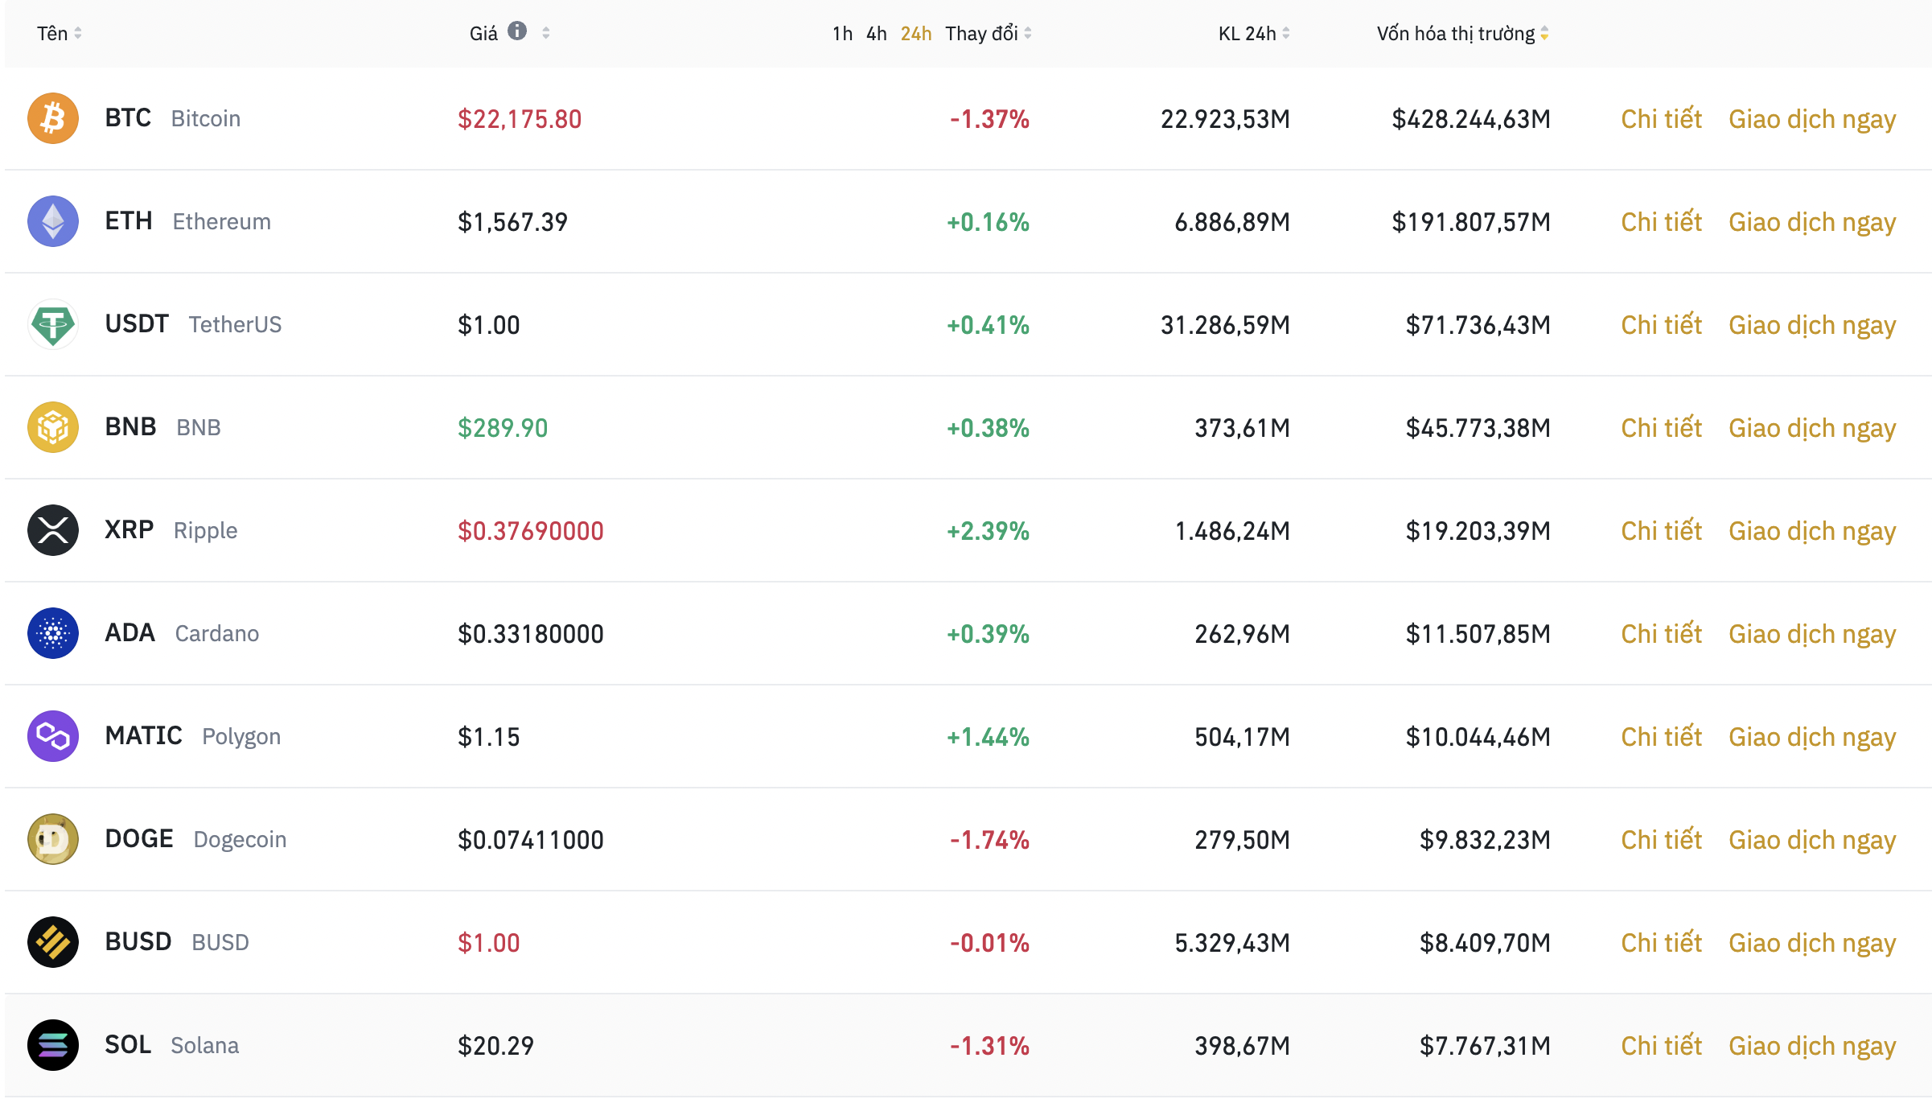
Task: Click Bitcoin's -1.37% change value
Action: [x=989, y=119]
